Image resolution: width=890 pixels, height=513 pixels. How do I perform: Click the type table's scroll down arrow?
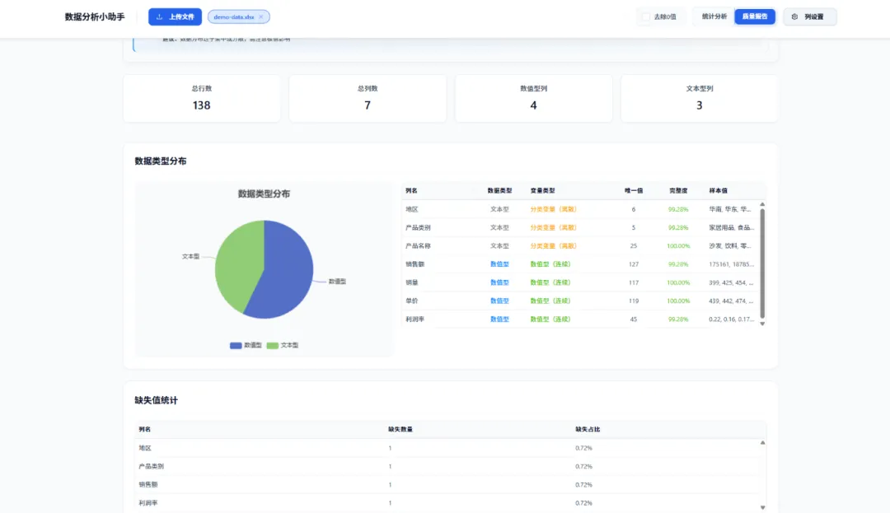pyautogui.click(x=762, y=324)
